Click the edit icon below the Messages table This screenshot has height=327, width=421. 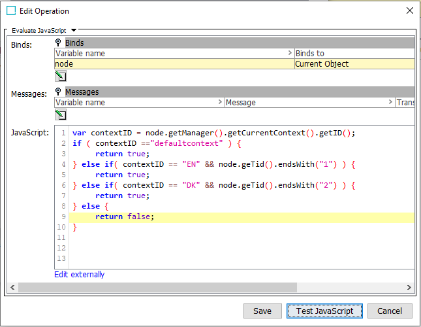[x=60, y=114]
